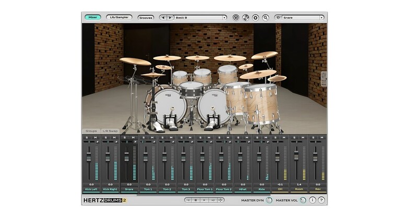Switch to the Lib/Sampler view
Image resolution: width=418 pixels, height=217 pixels.
click(119, 17)
